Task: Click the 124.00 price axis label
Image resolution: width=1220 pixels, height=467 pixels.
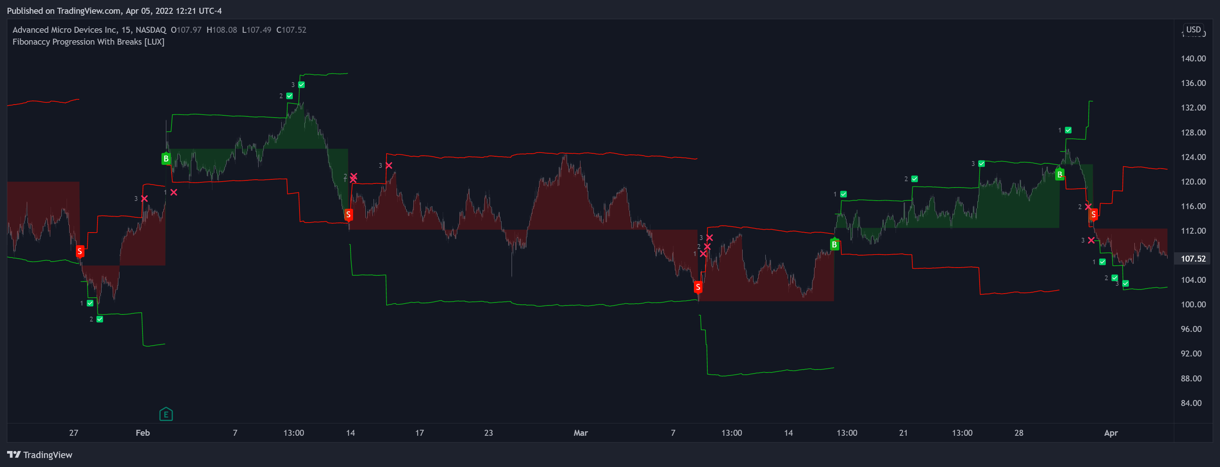Action: pos(1193,157)
